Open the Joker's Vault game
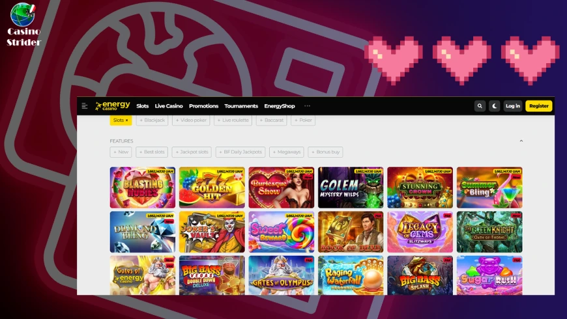The width and height of the screenshot is (567, 319). (x=212, y=232)
